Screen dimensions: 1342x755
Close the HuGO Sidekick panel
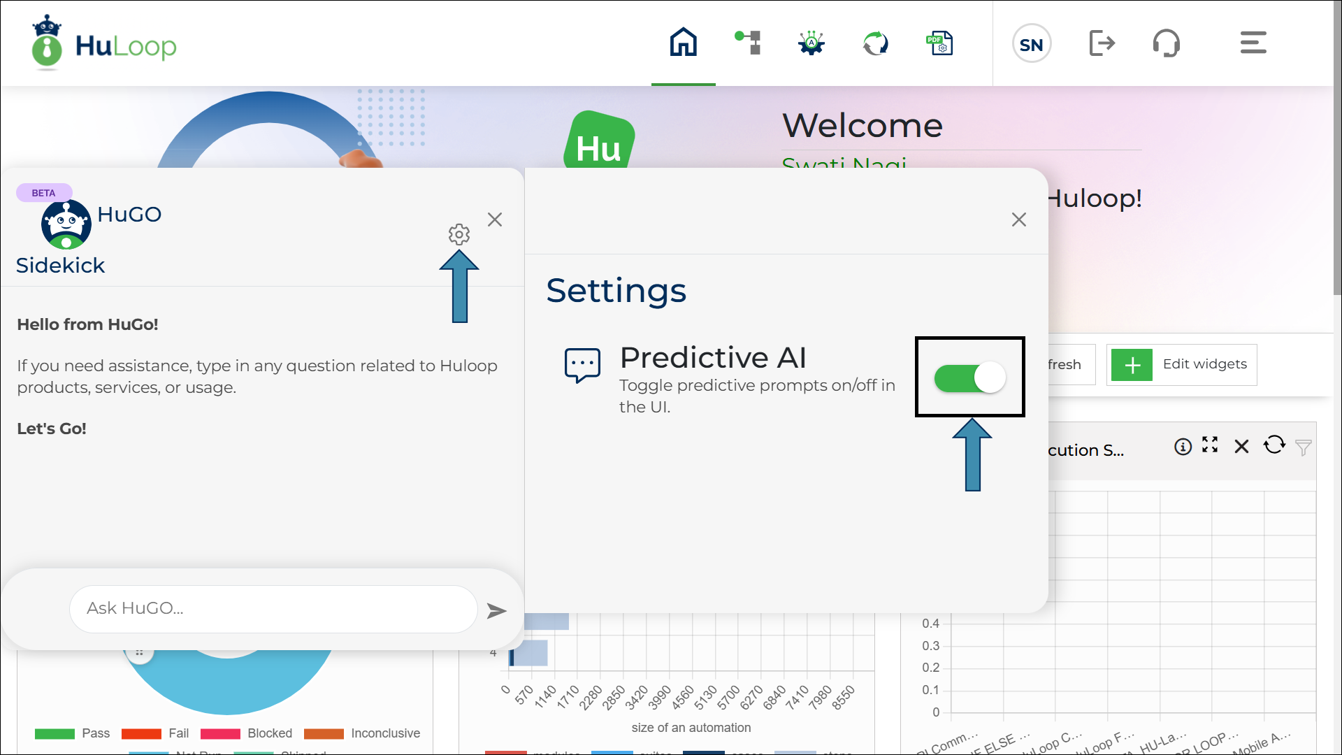[495, 220]
